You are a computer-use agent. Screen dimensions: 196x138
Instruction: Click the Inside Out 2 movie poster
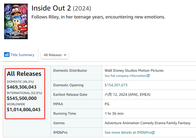[16, 22]
